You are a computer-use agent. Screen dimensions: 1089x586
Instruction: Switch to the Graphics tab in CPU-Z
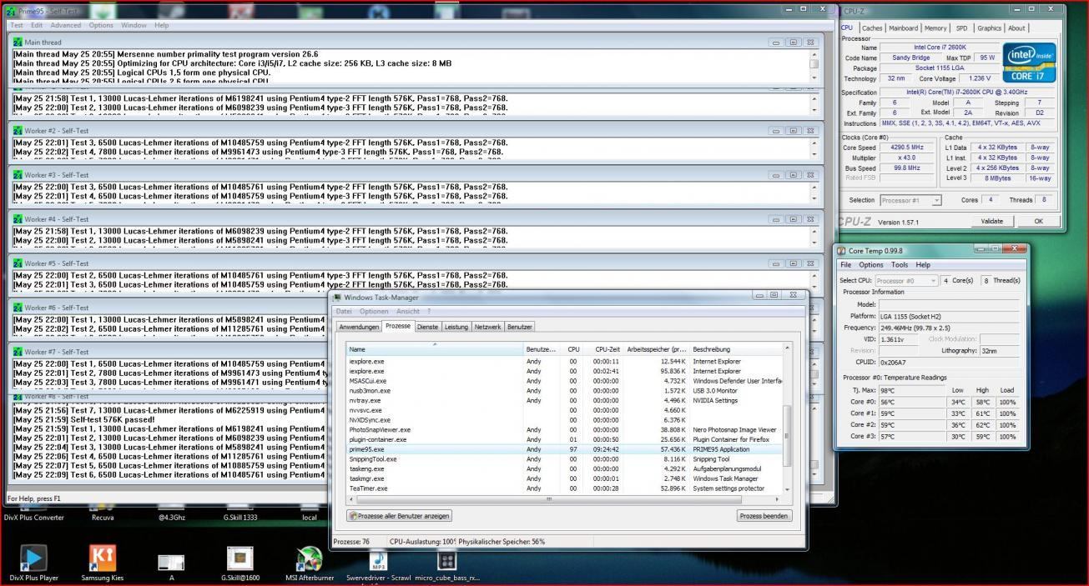(x=989, y=28)
